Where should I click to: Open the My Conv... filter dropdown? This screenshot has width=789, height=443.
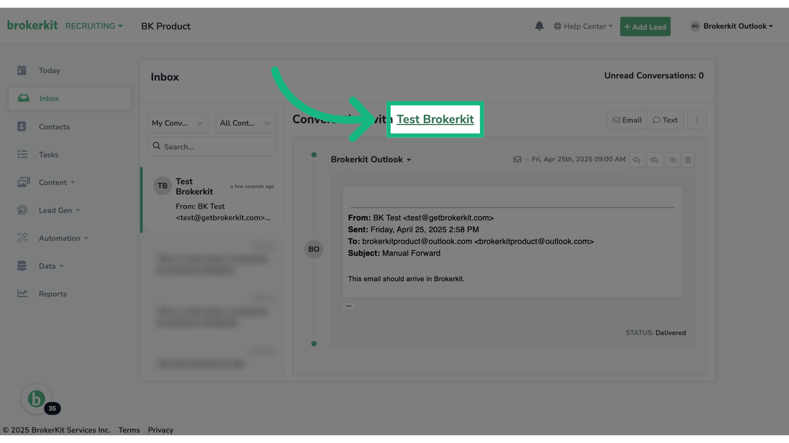point(178,123)
